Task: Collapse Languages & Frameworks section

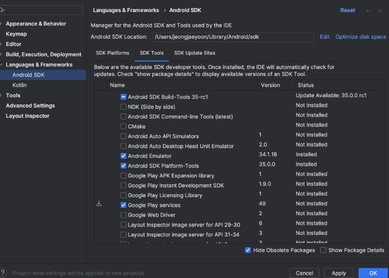Action: [1, 65]
